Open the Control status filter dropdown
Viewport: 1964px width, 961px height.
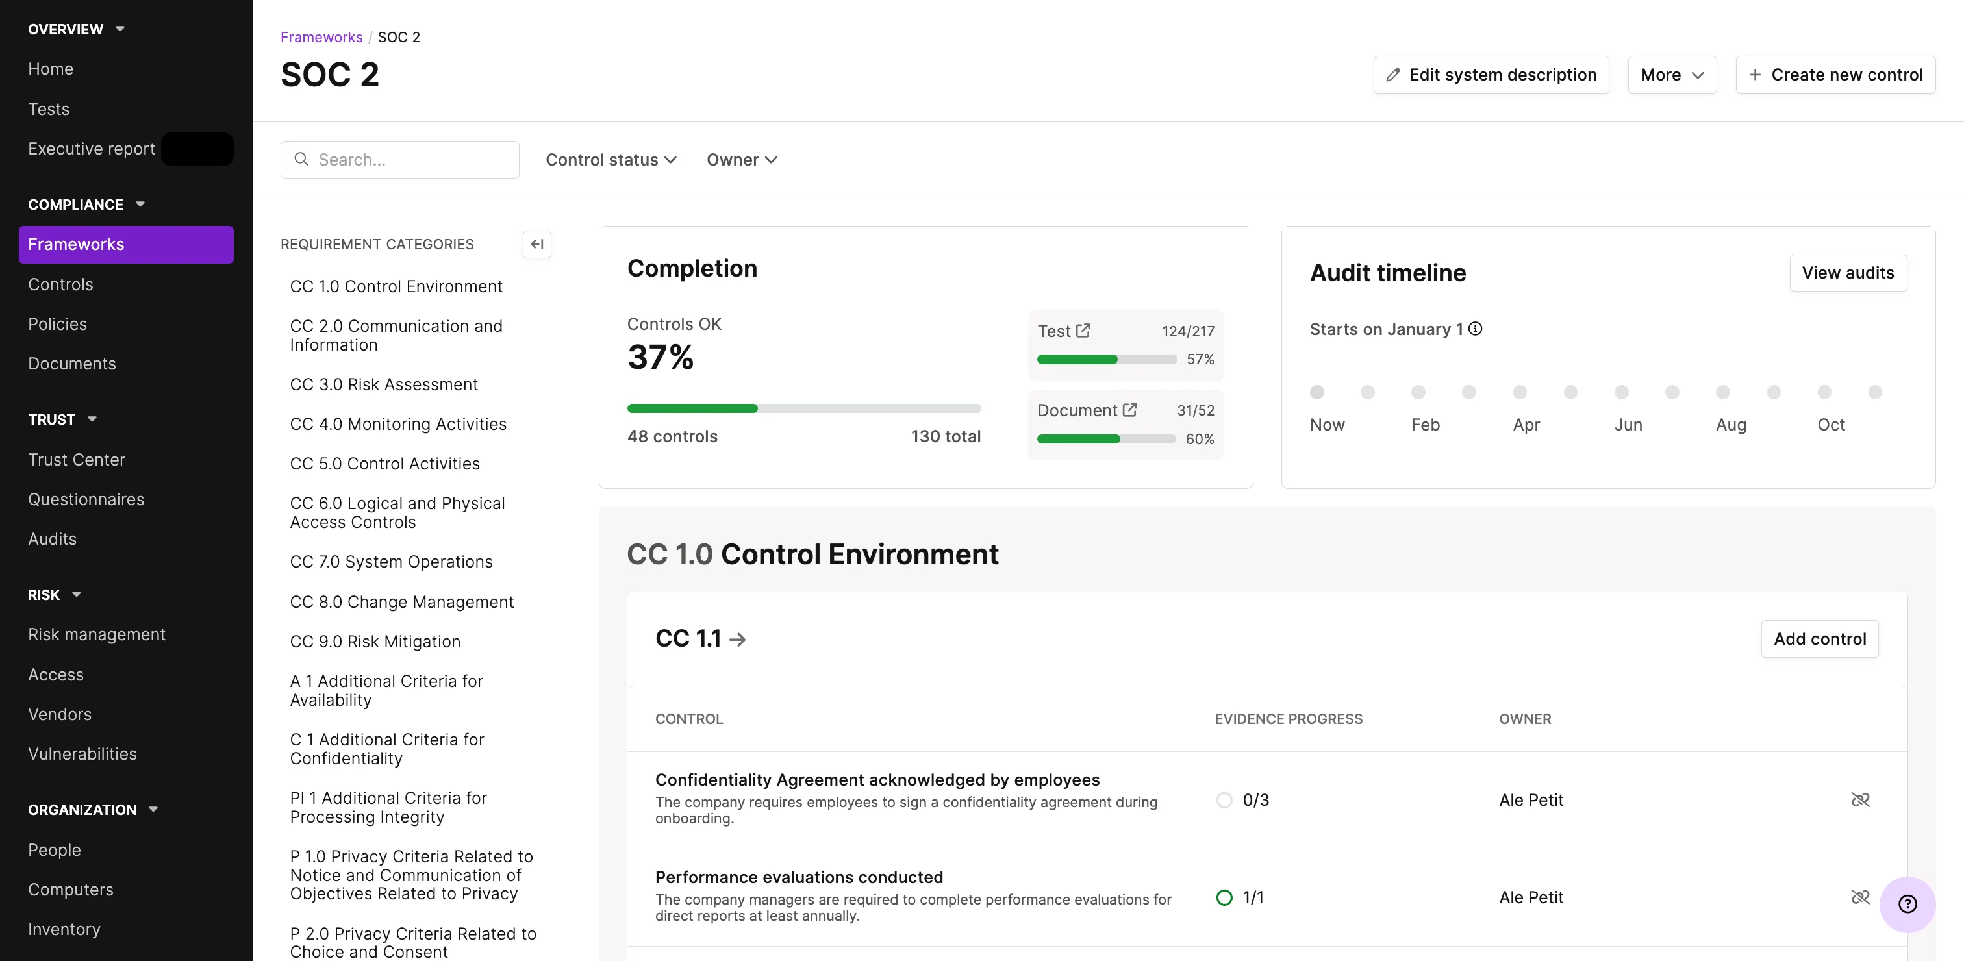(611, 160)
